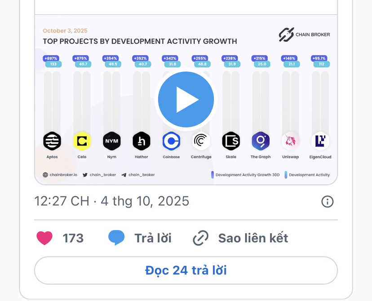This screenshot has width=372, height=301.
Task: Click the blue reply speech bubble icon
Action: tap(116, 238)
